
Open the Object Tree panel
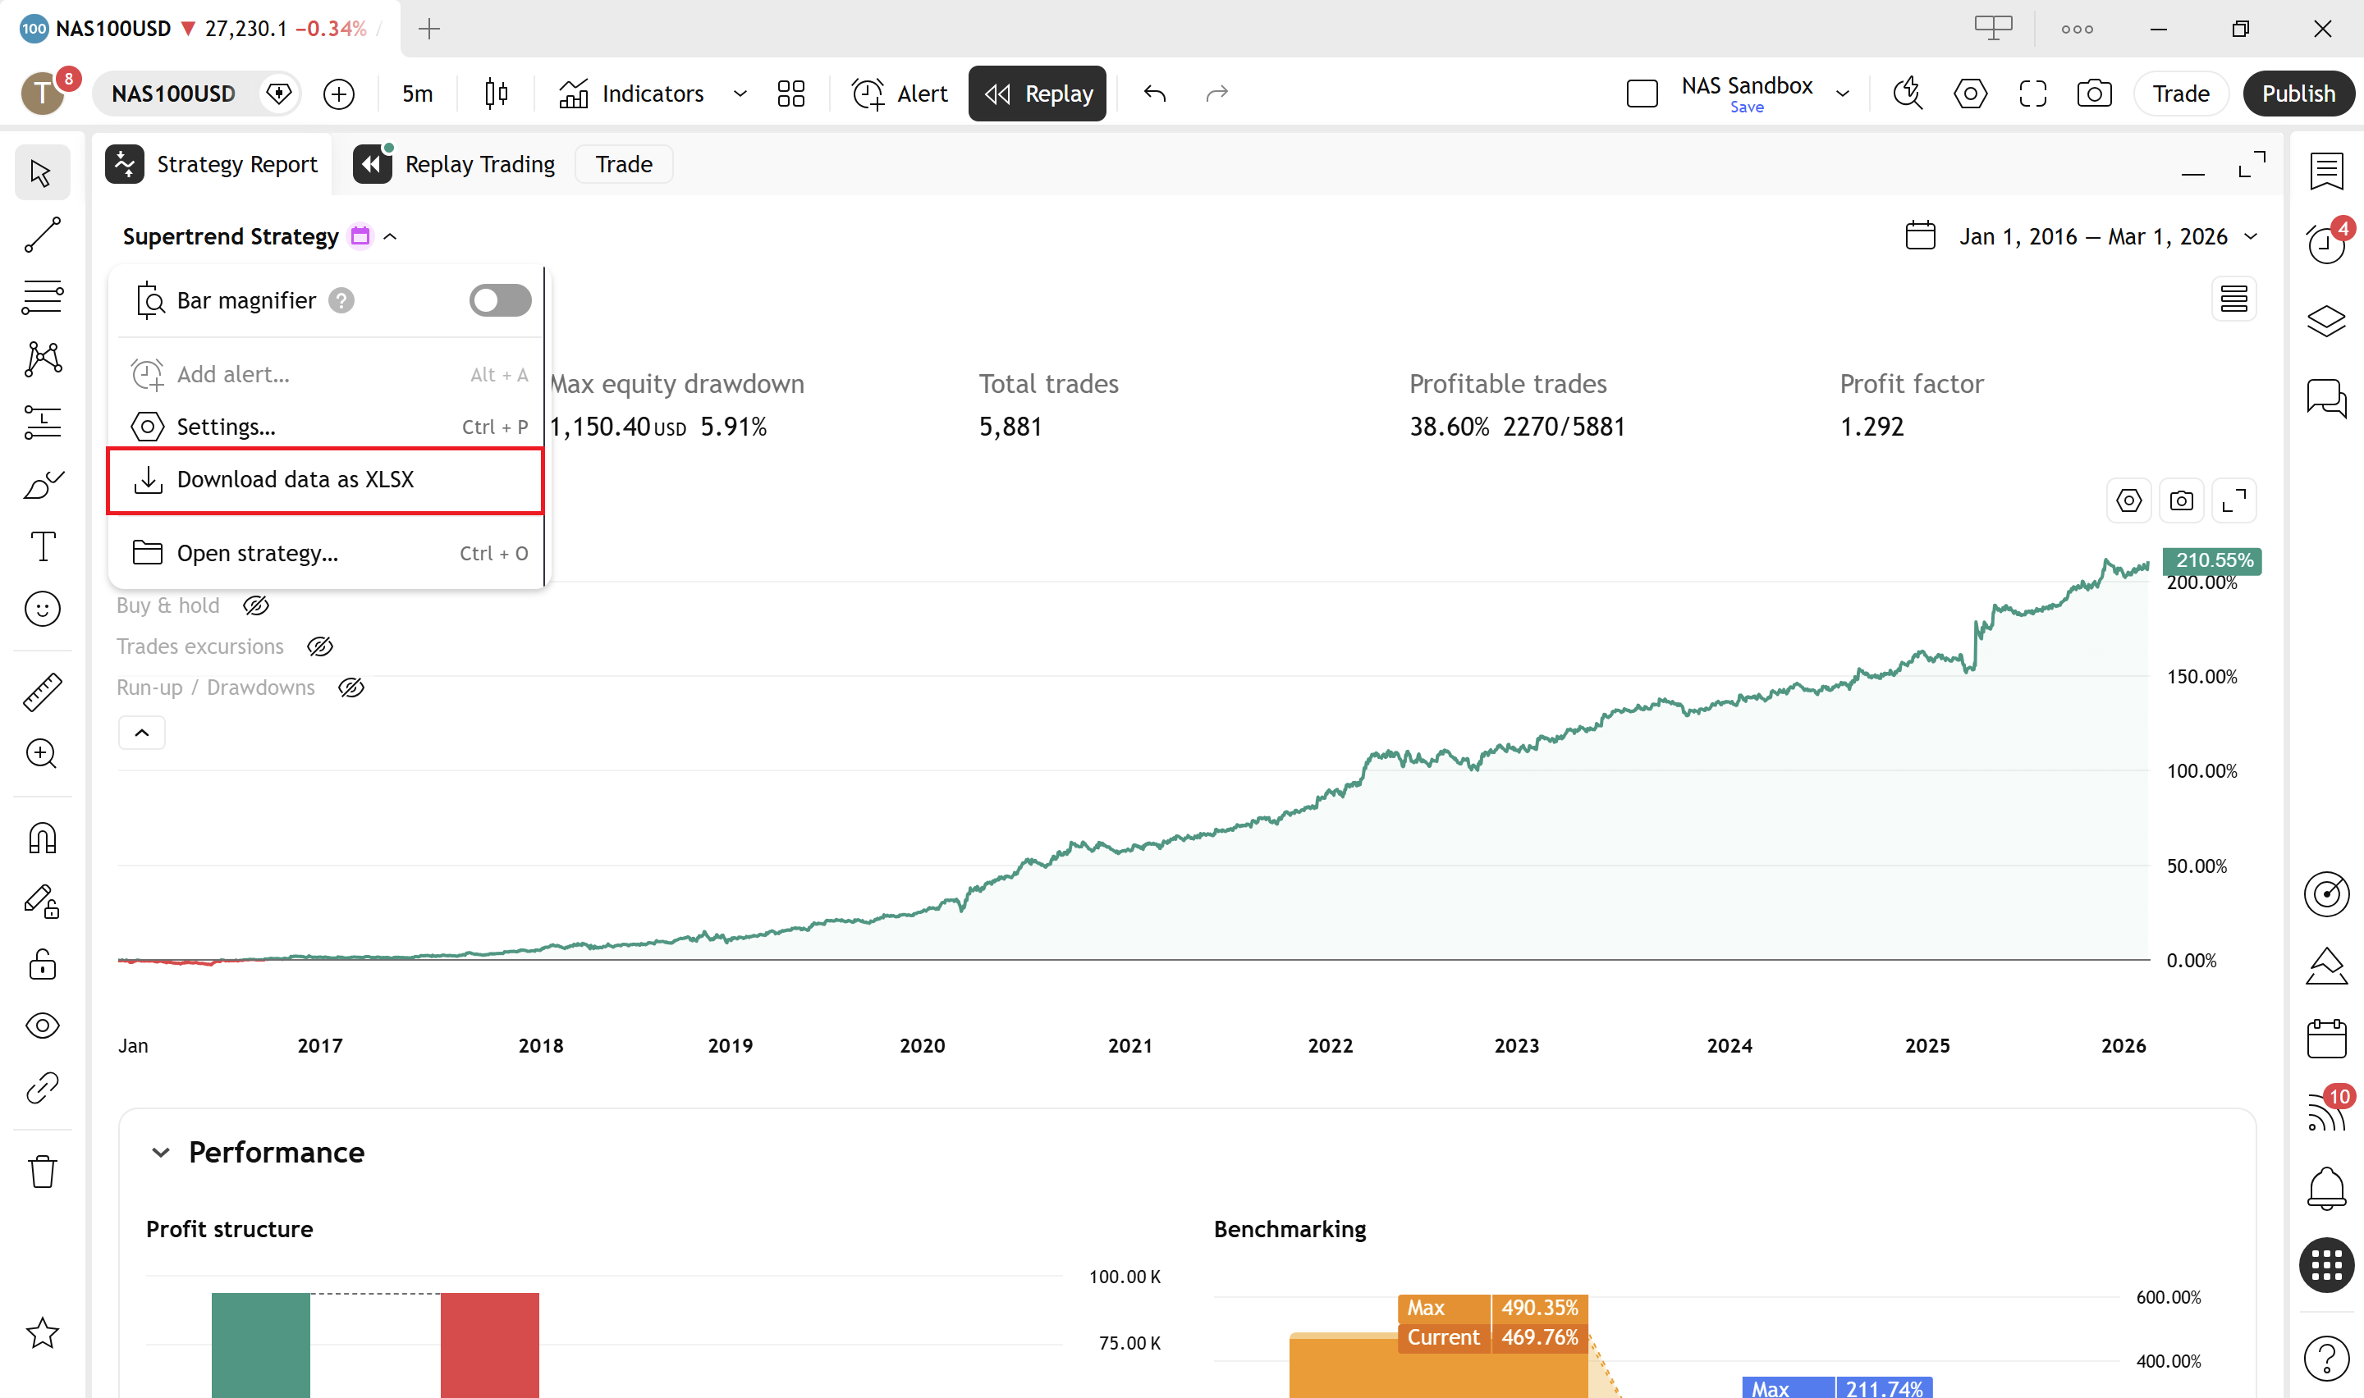tap(2326, 320)
